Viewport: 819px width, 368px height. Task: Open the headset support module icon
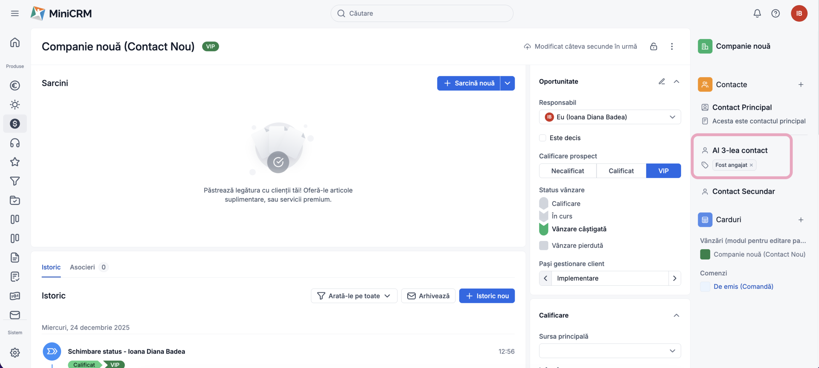tap(15, 143)
